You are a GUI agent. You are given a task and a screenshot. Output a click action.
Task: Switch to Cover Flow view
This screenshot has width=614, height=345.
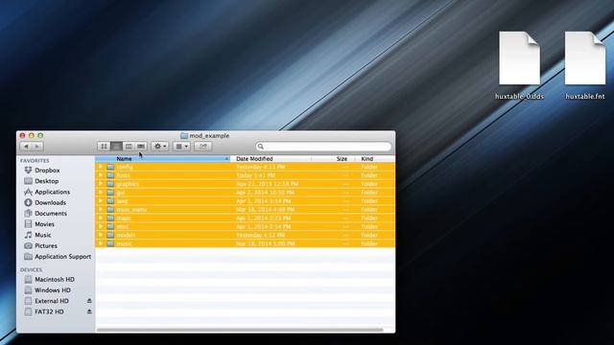141,147
